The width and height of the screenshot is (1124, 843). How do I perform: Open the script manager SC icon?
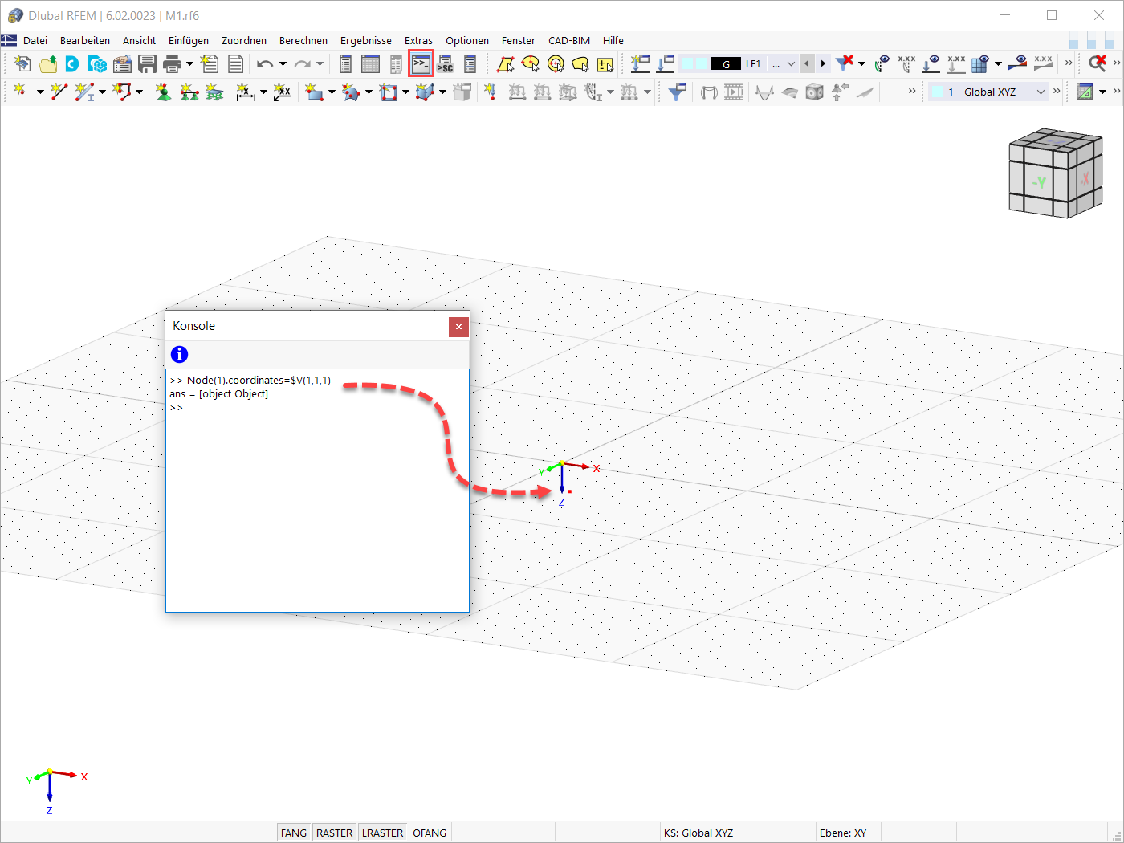[x=446, y=63]
